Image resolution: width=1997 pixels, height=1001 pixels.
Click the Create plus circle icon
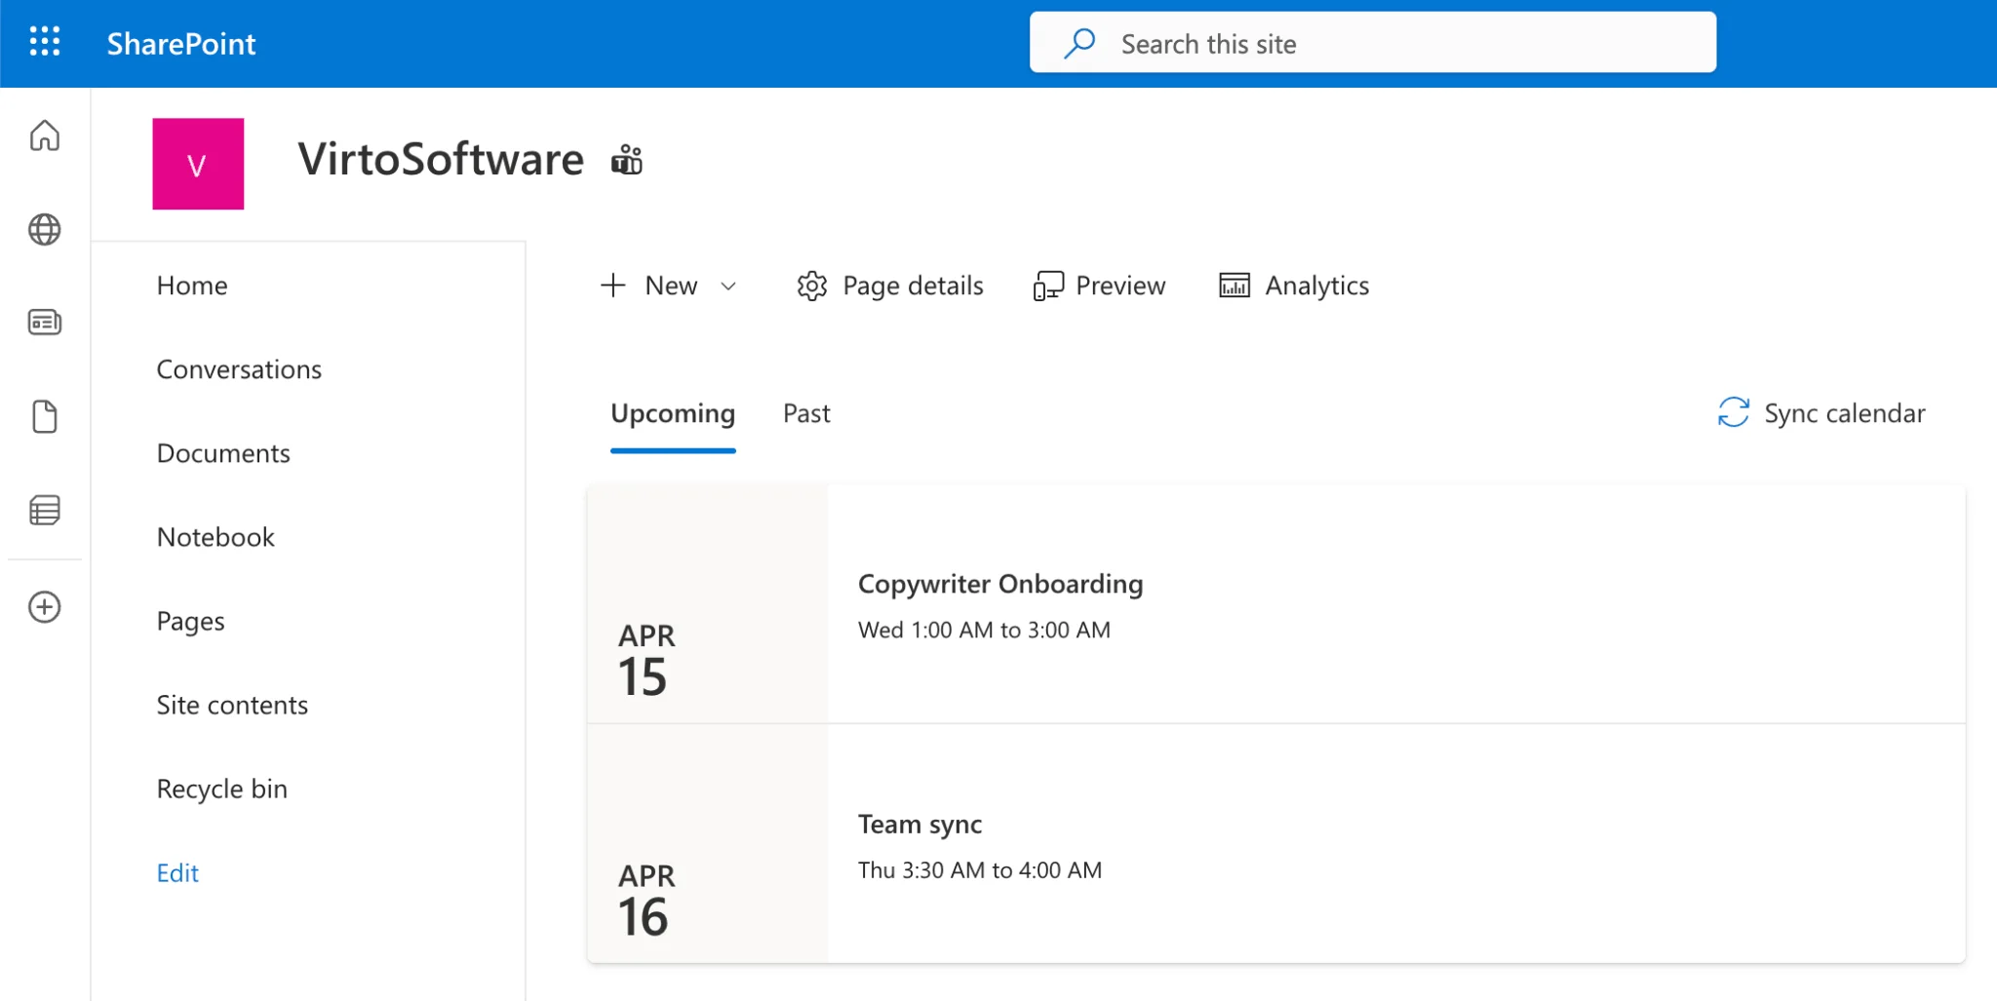click(45, 607)
